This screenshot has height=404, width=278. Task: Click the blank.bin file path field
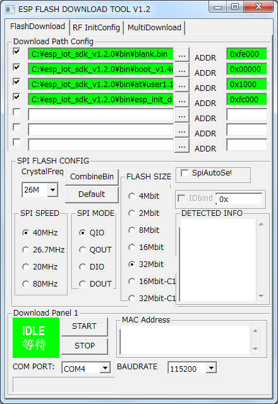(100, 54)
